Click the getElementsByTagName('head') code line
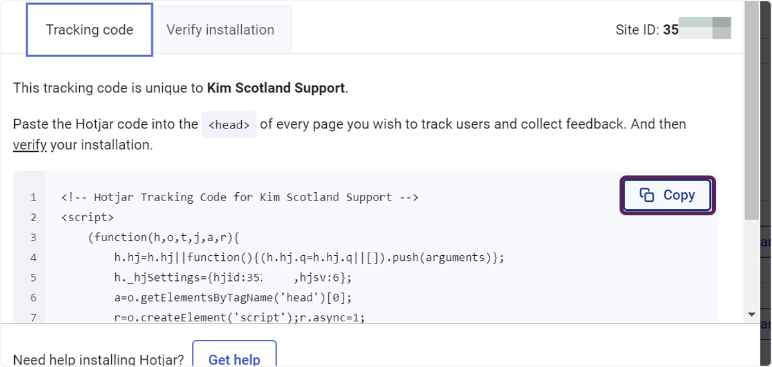Viewport: 772px width, 367px height. pyautogui.click(x=233, y=298)
